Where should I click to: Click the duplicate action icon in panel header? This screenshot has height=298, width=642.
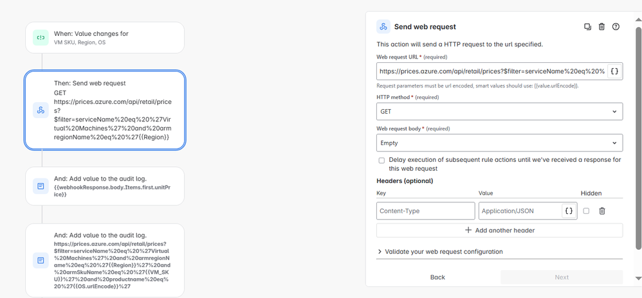point(587,26)
